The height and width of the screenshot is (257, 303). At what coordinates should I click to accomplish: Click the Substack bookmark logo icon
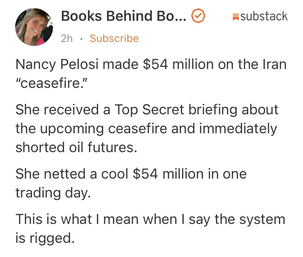[x=235, y=17]
